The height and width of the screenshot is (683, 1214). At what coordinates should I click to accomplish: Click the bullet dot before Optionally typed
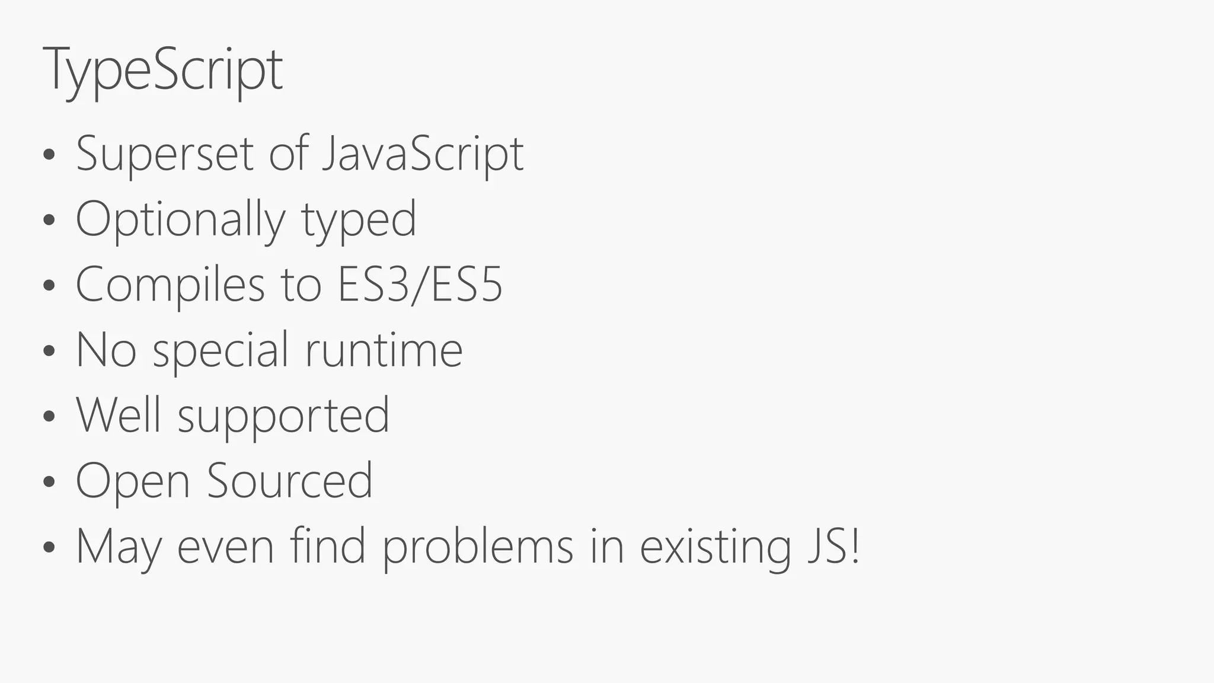pyautogui.click(x=49, y=221)
